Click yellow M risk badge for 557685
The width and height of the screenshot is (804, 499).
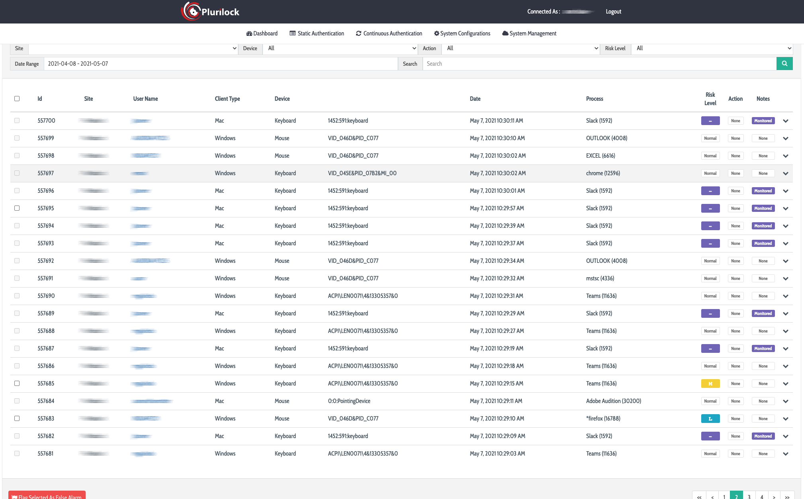pos(710,384)
